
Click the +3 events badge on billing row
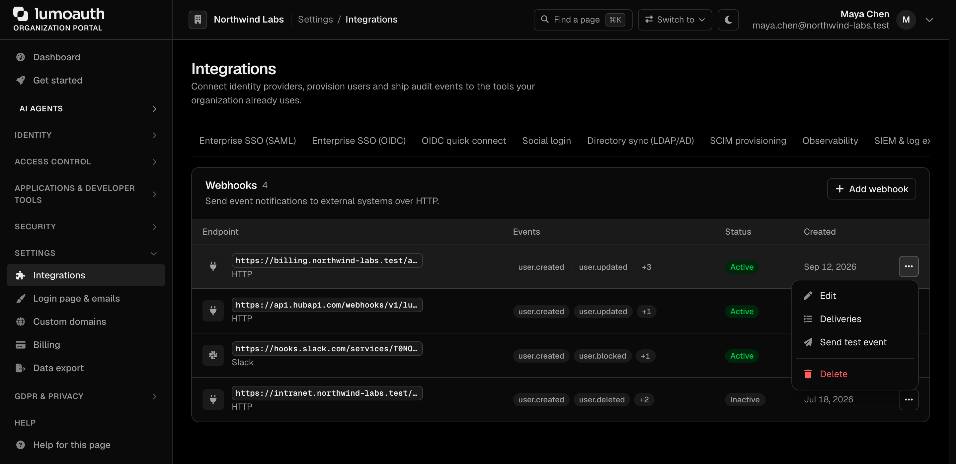tap(646, 267)
